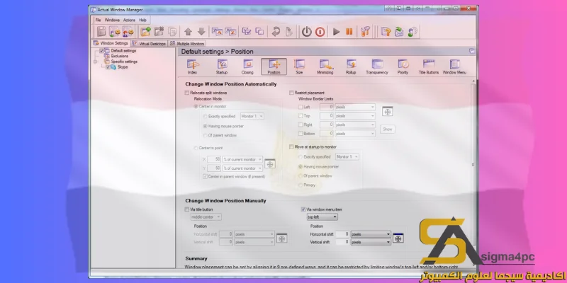Image resolution: width=567 pixels, height=283 pixels.
Task: Select Exclusions in settings tree
Action: [x=119, y=57]
